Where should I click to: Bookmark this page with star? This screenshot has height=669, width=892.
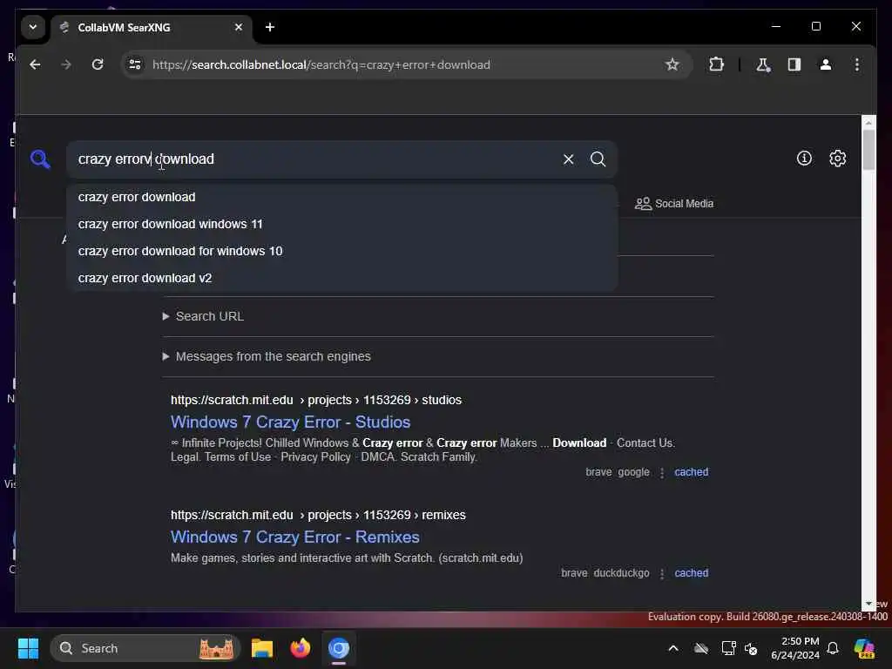click(x=672, y=64)
